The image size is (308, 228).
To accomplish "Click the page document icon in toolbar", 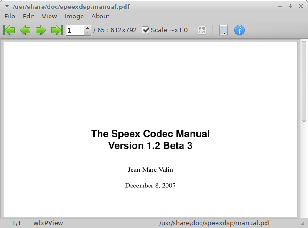I will point(224,30).
